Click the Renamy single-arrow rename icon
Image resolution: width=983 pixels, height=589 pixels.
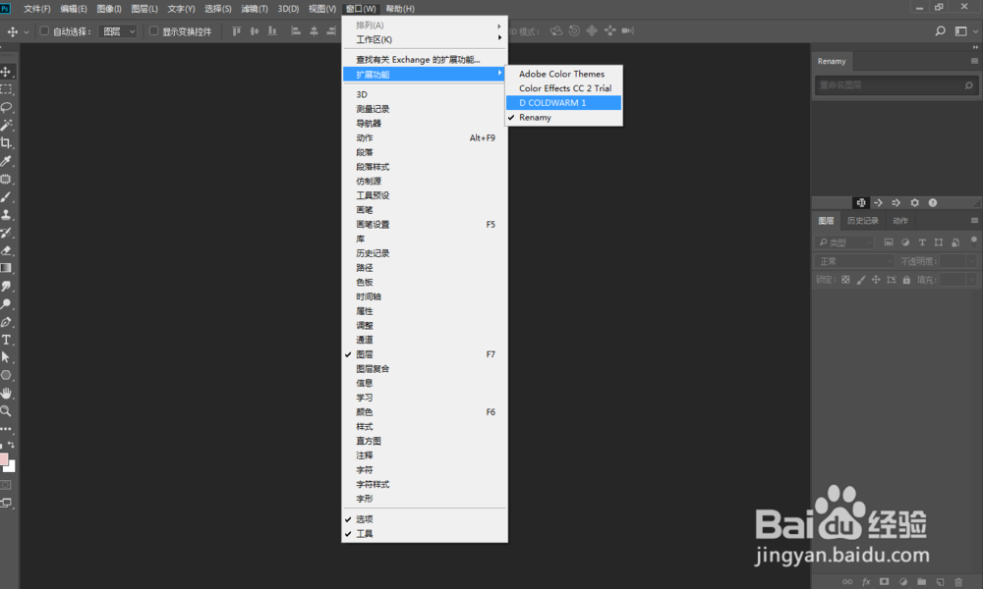tap(878, 203)
